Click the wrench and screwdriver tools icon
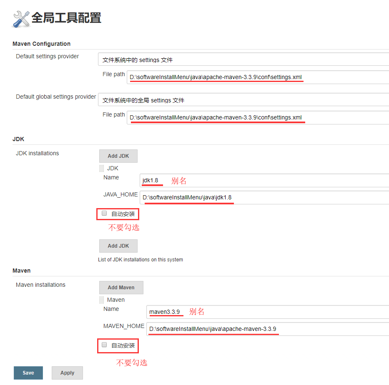Viewport: 389px width, 385px height. [21, 19]
